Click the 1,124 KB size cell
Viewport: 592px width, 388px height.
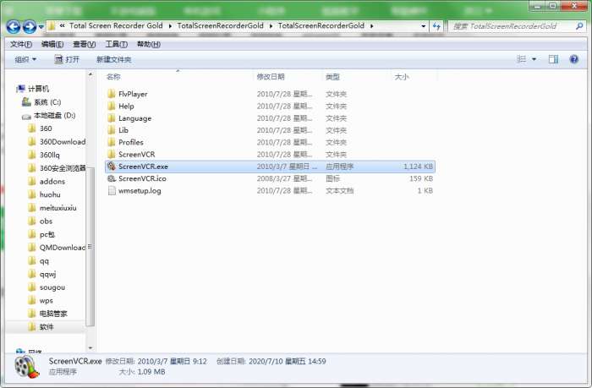(418, 166)
